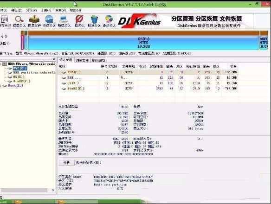Open the second taskbar application item
Screen dimensions: 271x204
point(77,202)
